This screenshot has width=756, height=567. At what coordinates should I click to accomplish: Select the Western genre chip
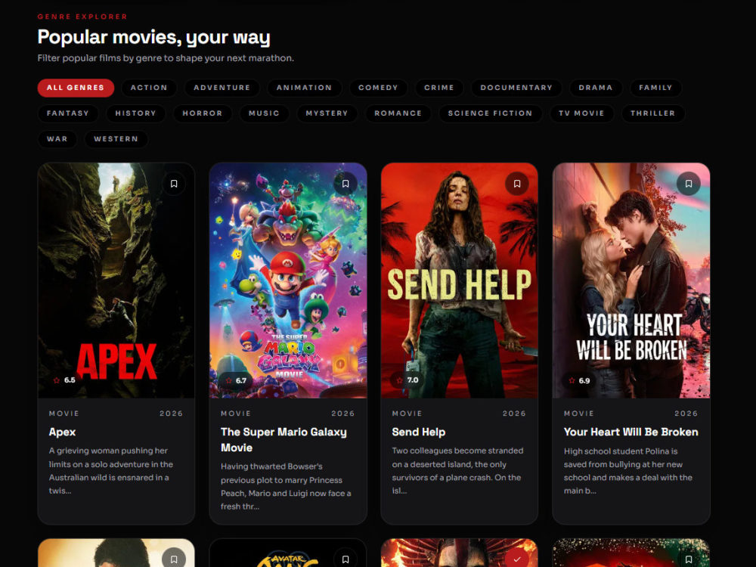coord(116,139)
